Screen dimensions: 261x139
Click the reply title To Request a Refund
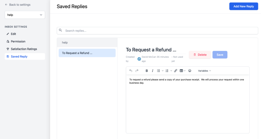point(151,50)
